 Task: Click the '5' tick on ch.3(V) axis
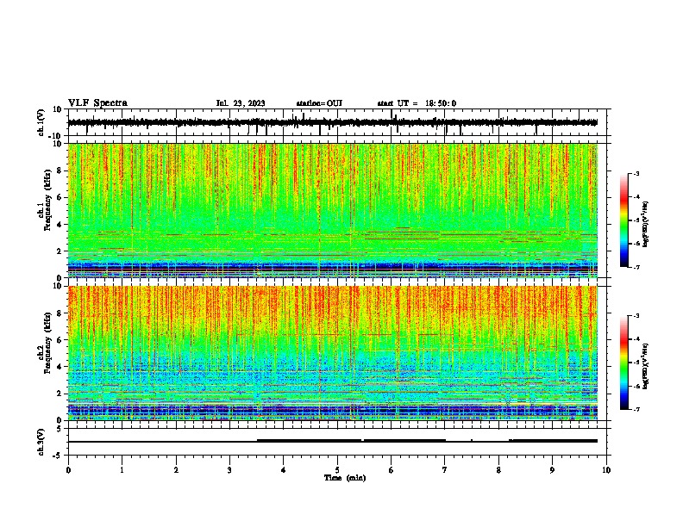click(60, 429)
